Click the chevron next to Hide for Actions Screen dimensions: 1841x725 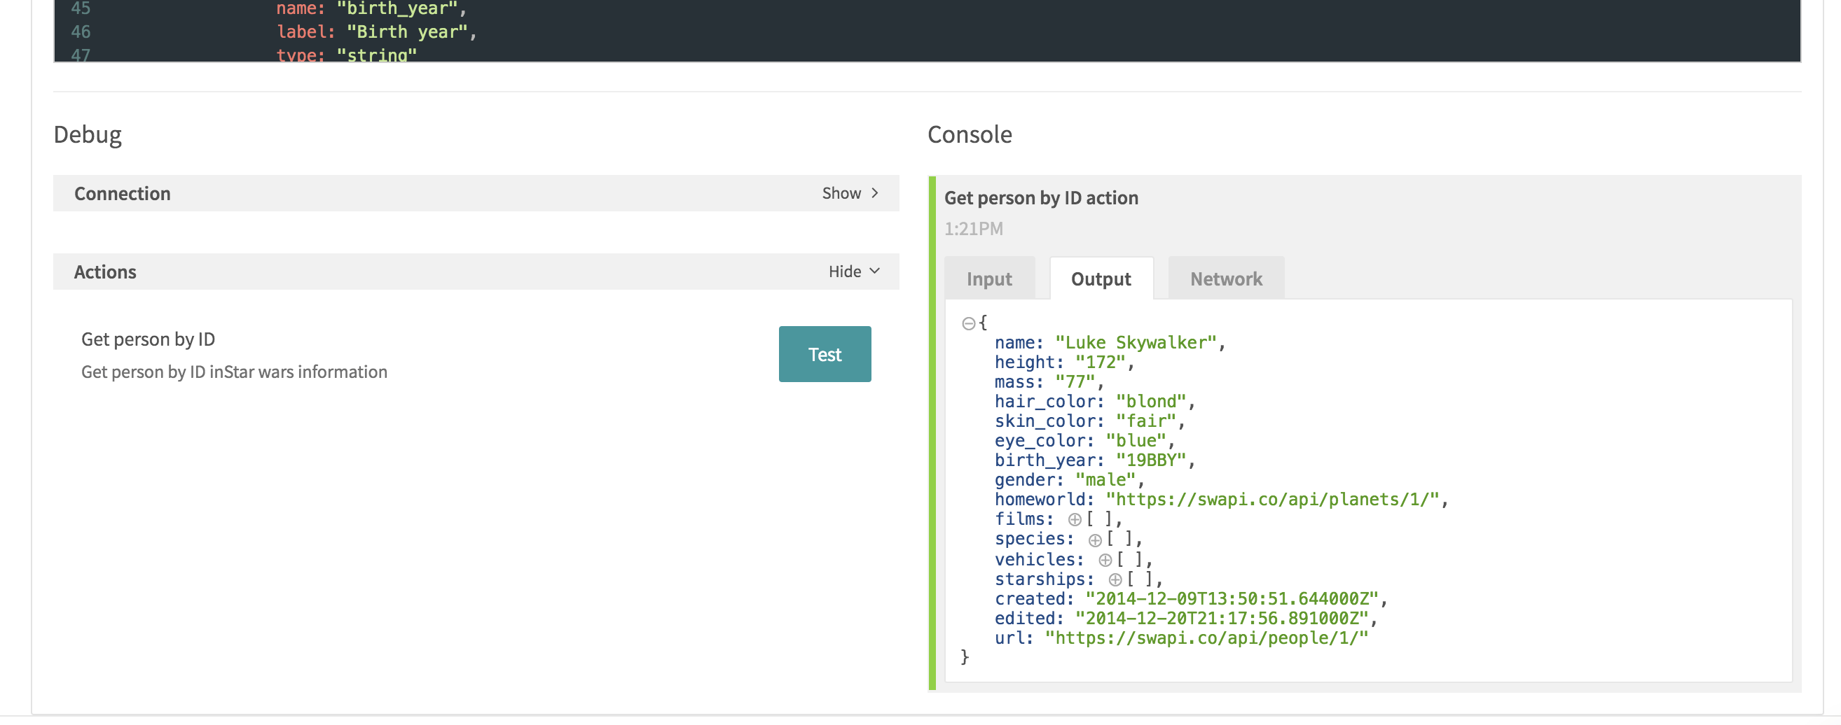coord(874,271)
